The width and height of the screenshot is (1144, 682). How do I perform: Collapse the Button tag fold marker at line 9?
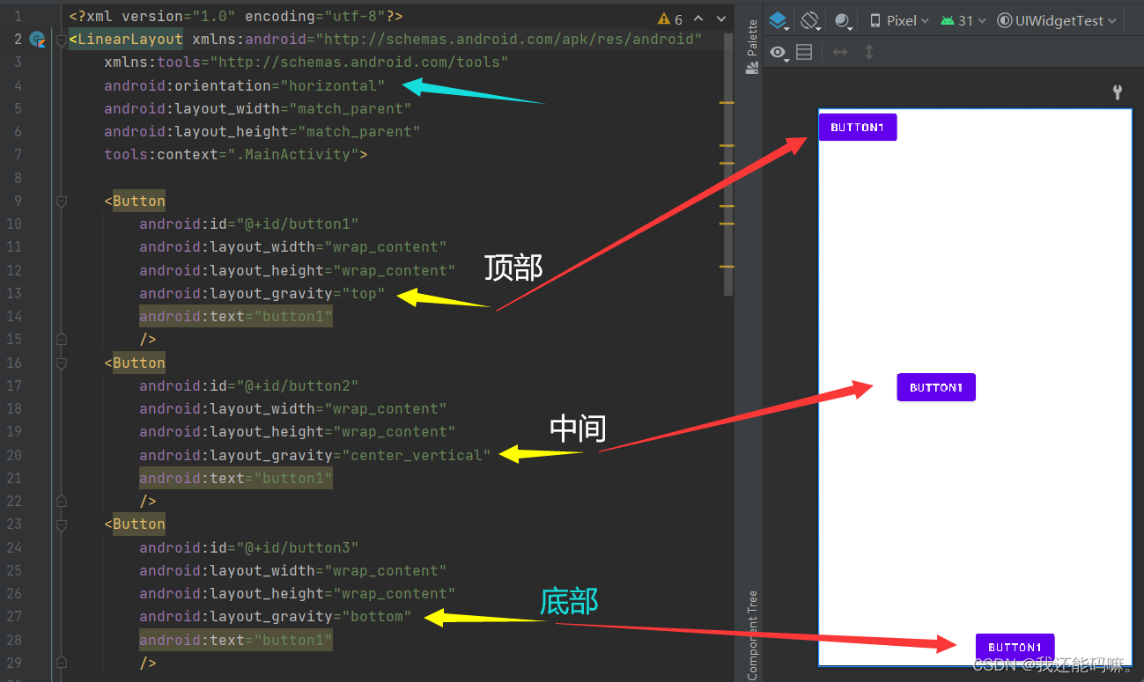[x=61, y=202]
